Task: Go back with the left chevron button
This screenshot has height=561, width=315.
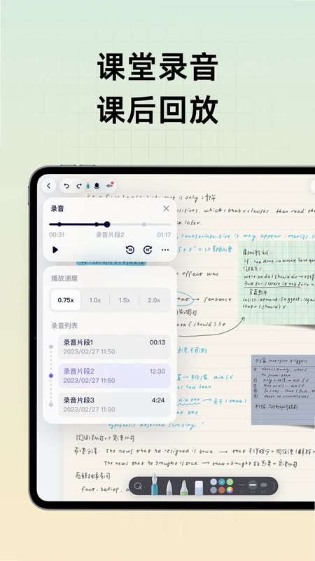Action: coord(49,186)
